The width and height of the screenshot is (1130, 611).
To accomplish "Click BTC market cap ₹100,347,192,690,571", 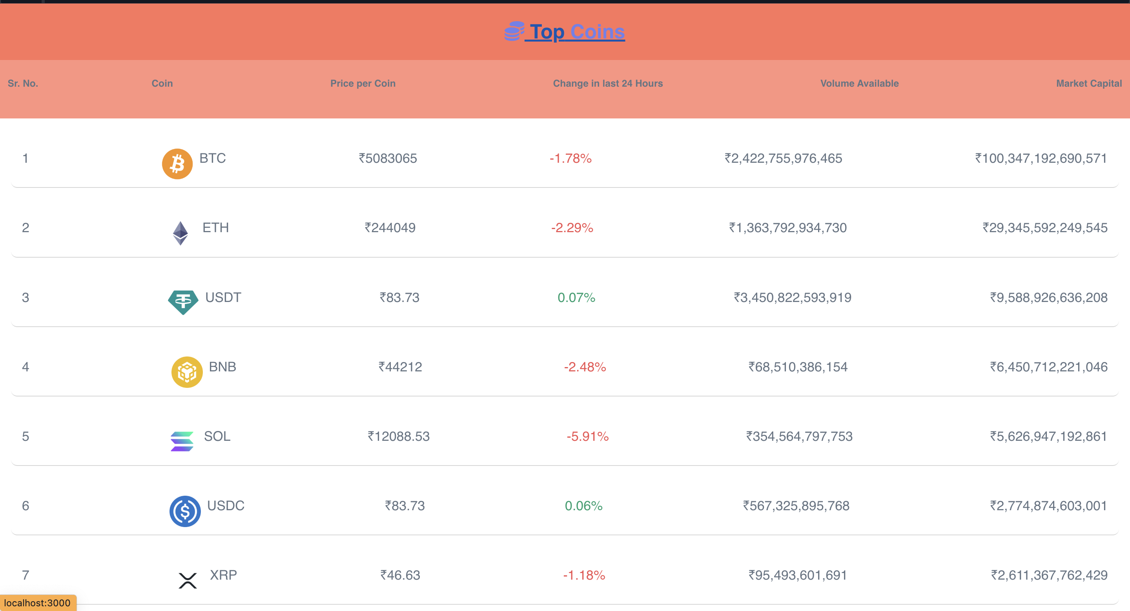I will (x=1041, y=158).
